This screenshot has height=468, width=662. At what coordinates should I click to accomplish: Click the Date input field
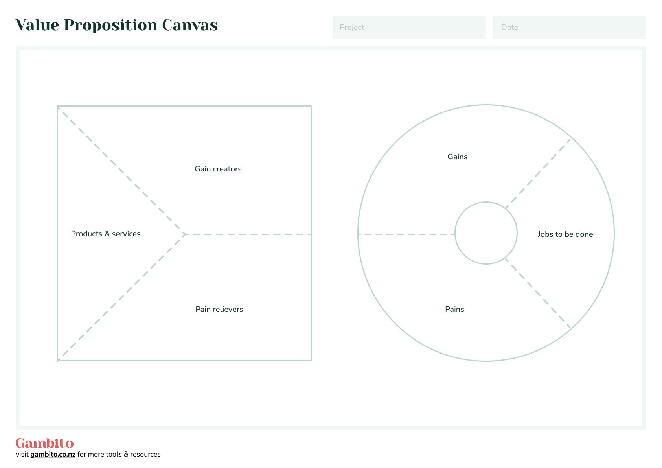coord(569,27)
